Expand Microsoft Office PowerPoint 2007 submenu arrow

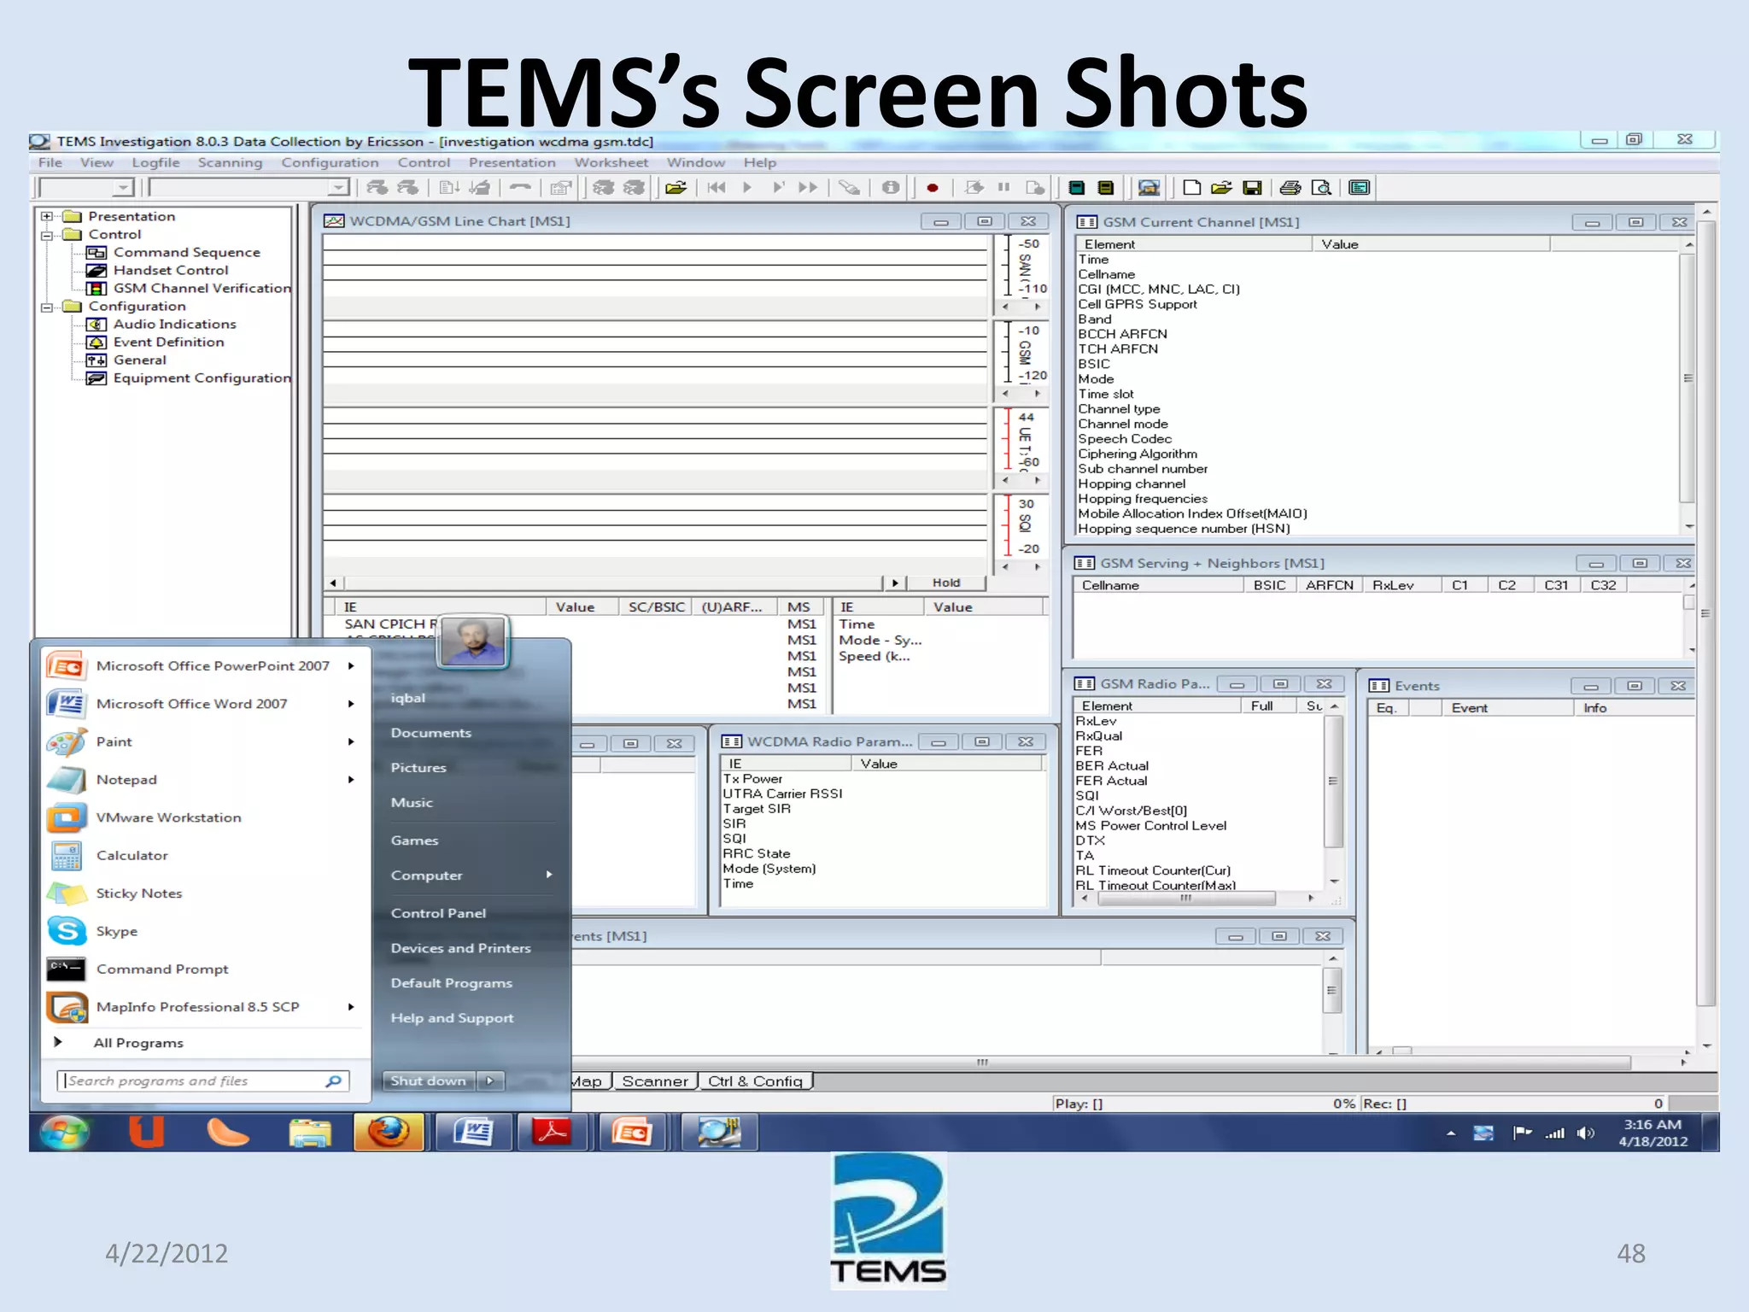pyautogui.click(x=351, y=665)
